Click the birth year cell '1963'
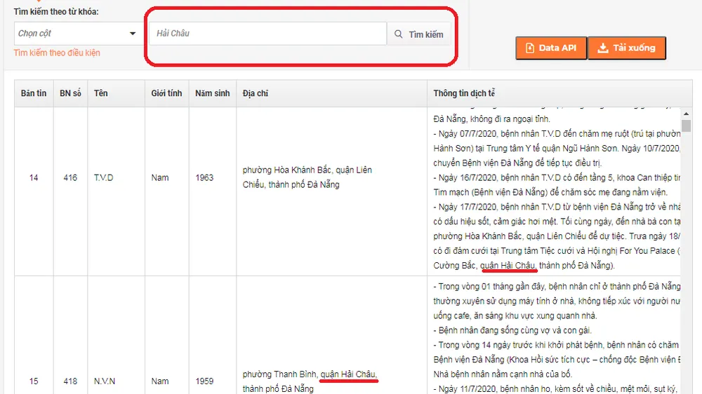This screenshot has height=394, width=702. click(204, 177)
